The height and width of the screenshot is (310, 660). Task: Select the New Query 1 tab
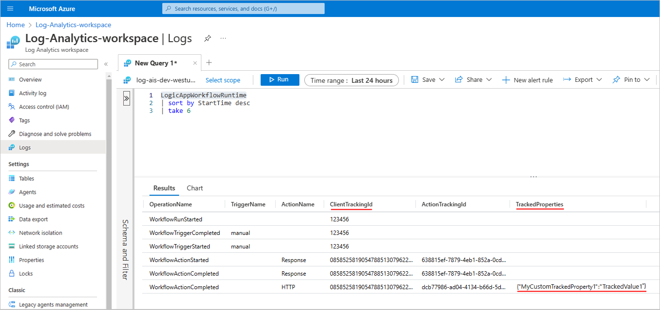click(x=155, y=62)
